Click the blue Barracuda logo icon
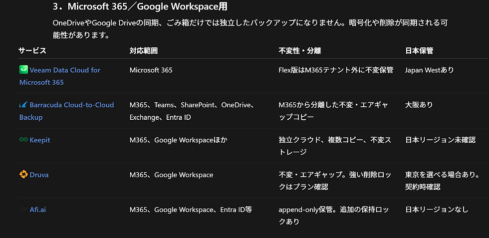This screenshot has height=238, width=489. [x=23, y=104]
